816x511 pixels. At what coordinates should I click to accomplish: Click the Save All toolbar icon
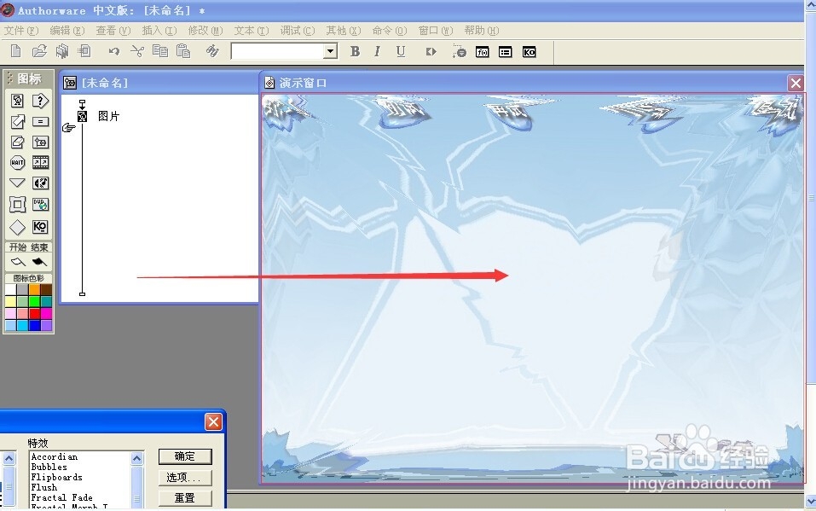point(62,51)
